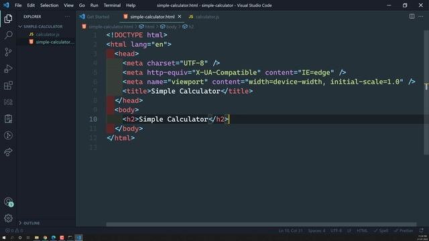This screenshot has height=241, width=429.
Task: Open the Source Control view
Action: point(8,52)
